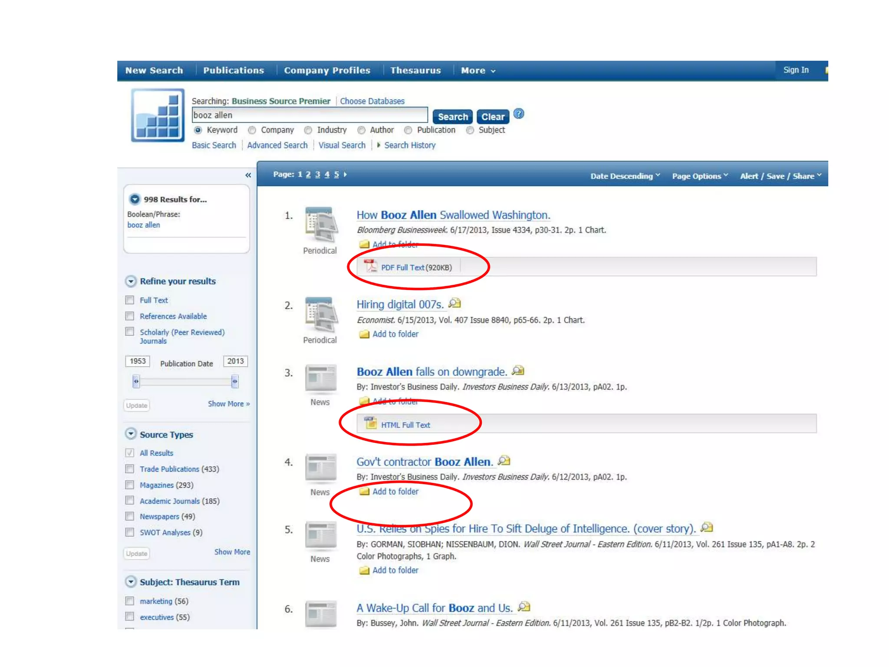Open the Page Options dropdown
889x667 pixels.
(699, 176)
